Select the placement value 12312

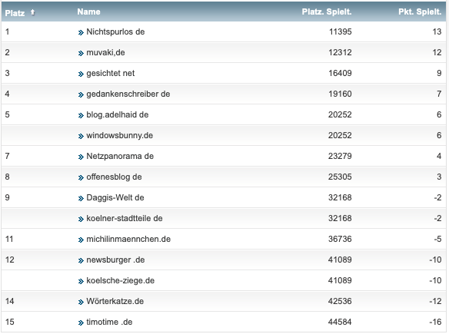[x=340, y=53]
